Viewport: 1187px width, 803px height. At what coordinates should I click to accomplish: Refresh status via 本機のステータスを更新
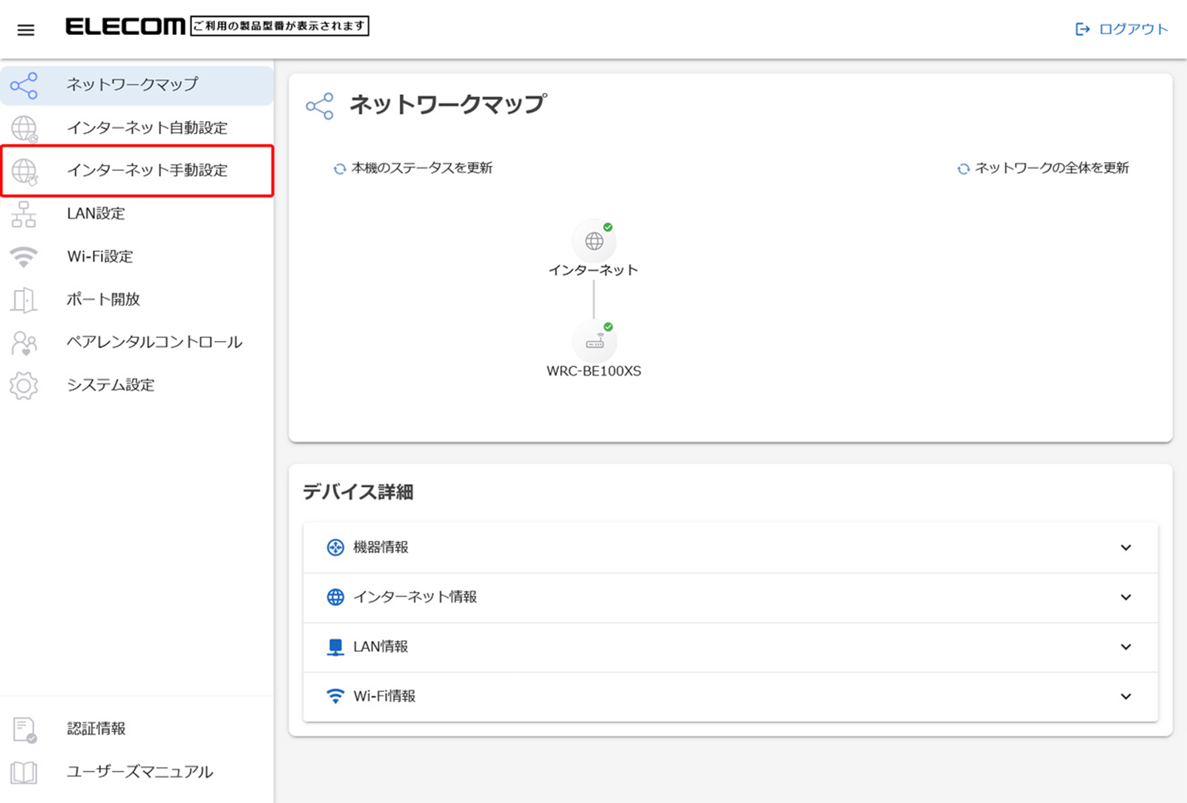413,168
